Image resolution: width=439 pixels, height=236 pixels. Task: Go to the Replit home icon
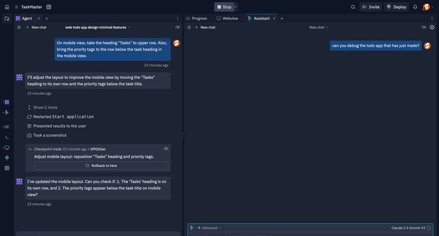[x=7, y=7]
